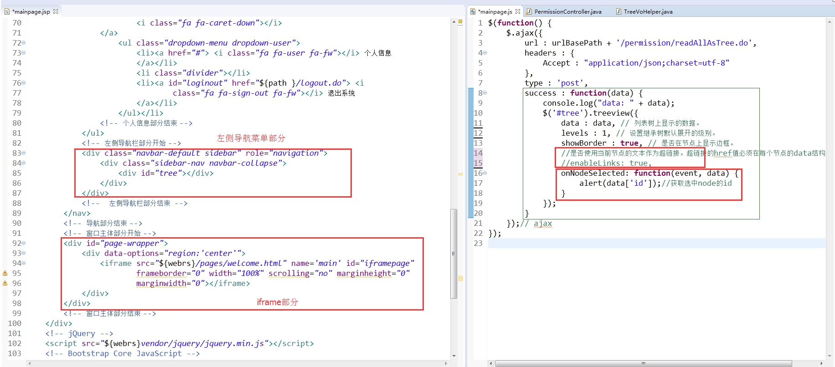Click the levels property on line 12
The width and height of the screenshot is (835, 367).
point(575,133)
